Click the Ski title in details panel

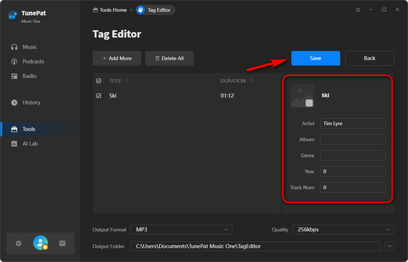pyautogui.click(x=325, y=95)
